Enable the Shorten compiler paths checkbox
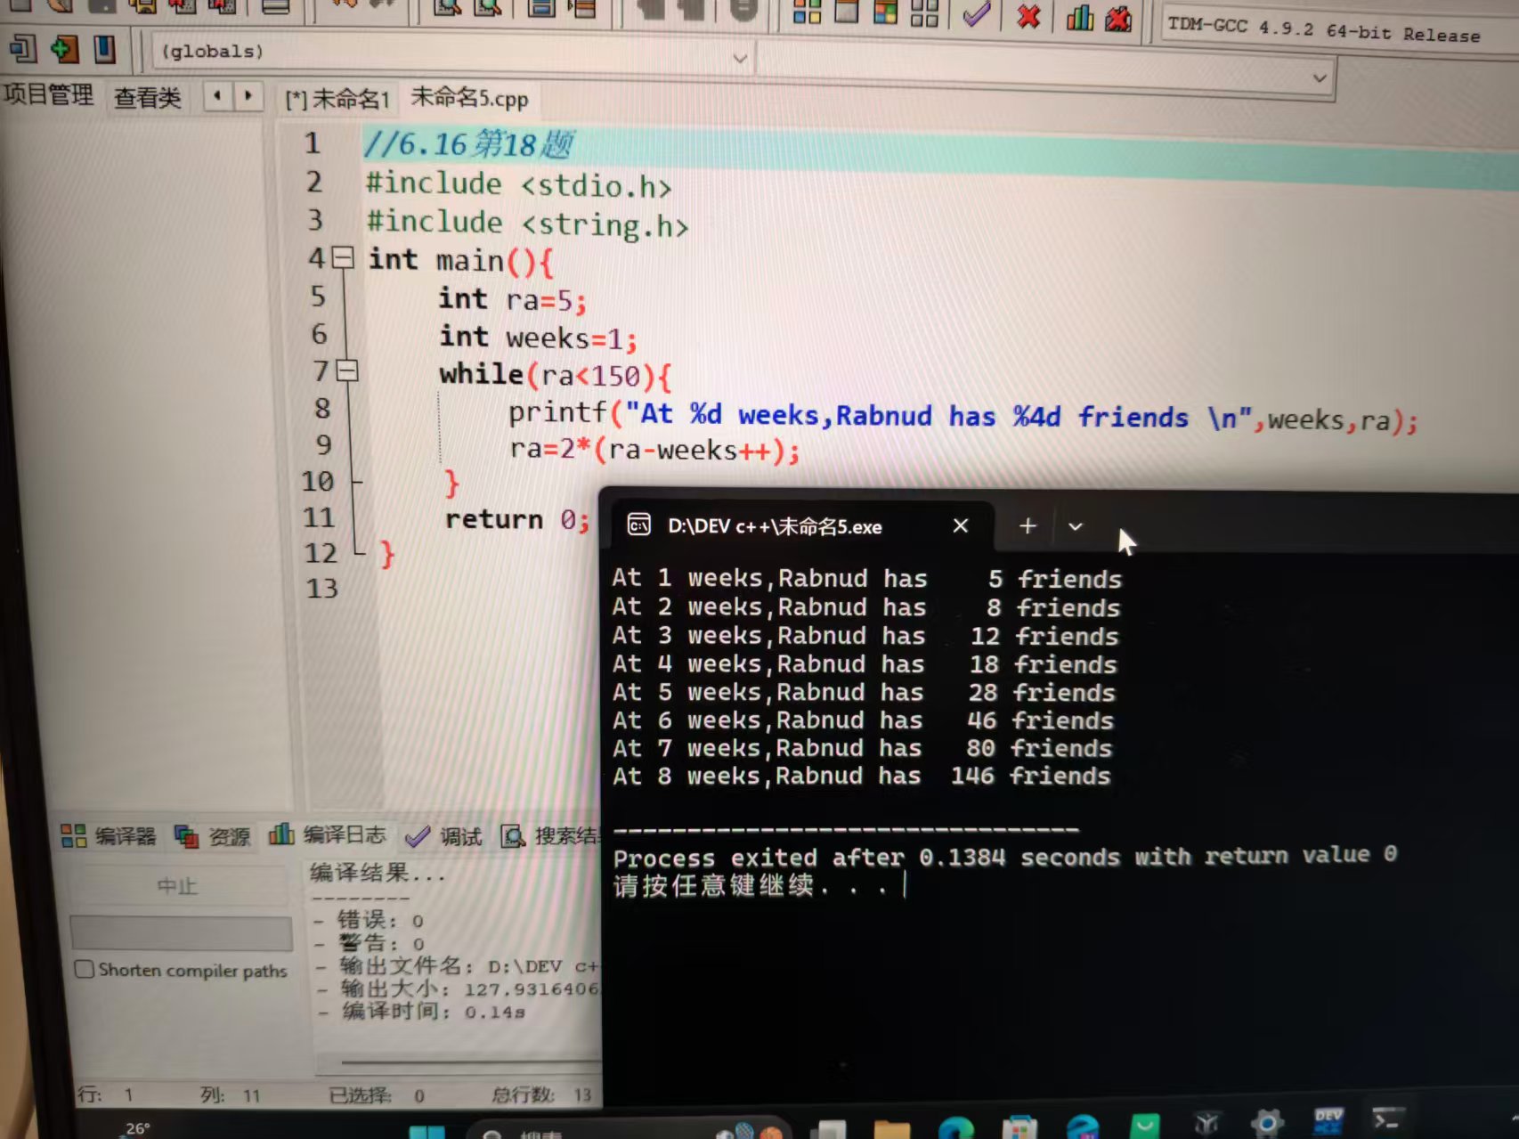1519x1139 pixels. click(85, 971)
